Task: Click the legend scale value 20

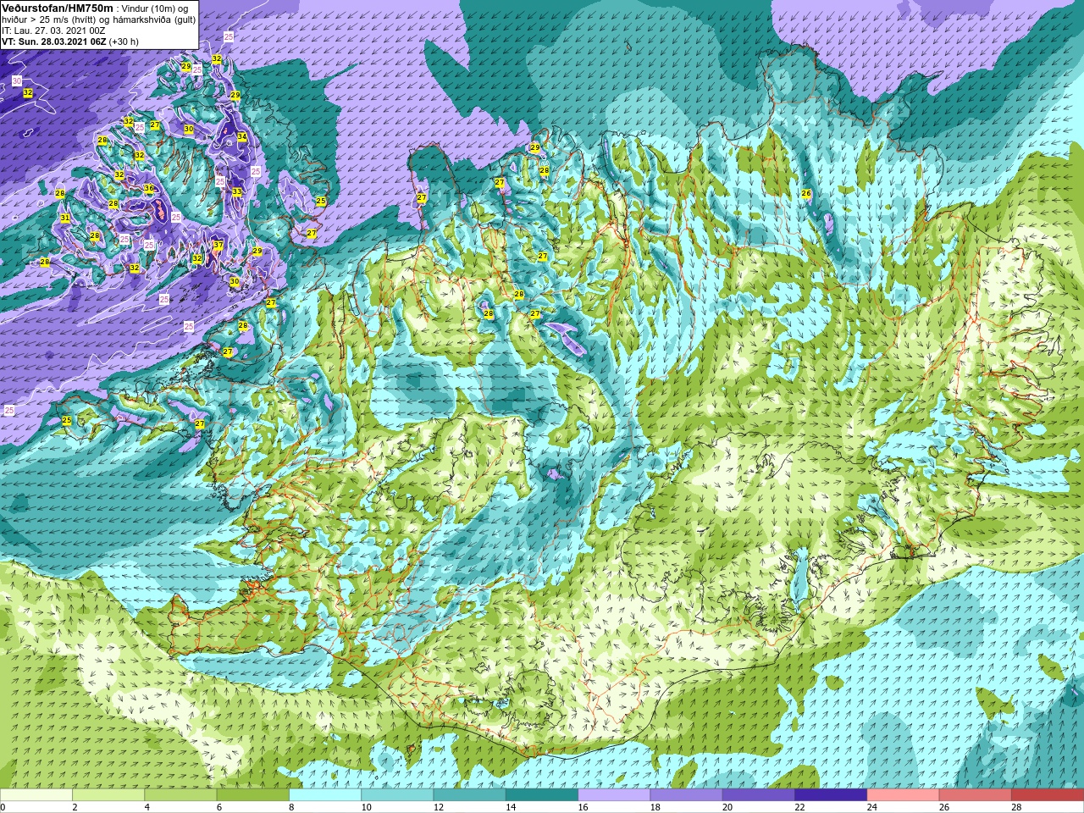Action: 727,807
